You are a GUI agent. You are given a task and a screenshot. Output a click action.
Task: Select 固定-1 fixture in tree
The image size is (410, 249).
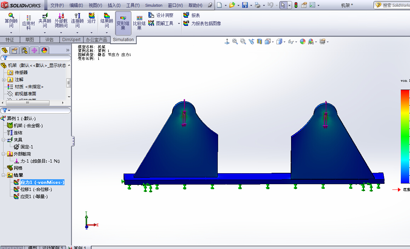point(27,147)
